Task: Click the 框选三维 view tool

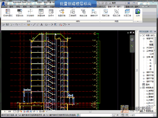Action: coord(116,13)
